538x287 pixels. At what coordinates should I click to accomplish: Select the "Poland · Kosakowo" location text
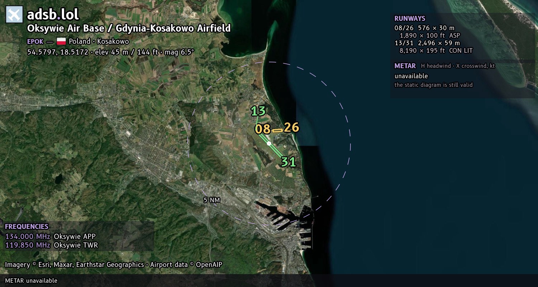[x=99, y=41]
